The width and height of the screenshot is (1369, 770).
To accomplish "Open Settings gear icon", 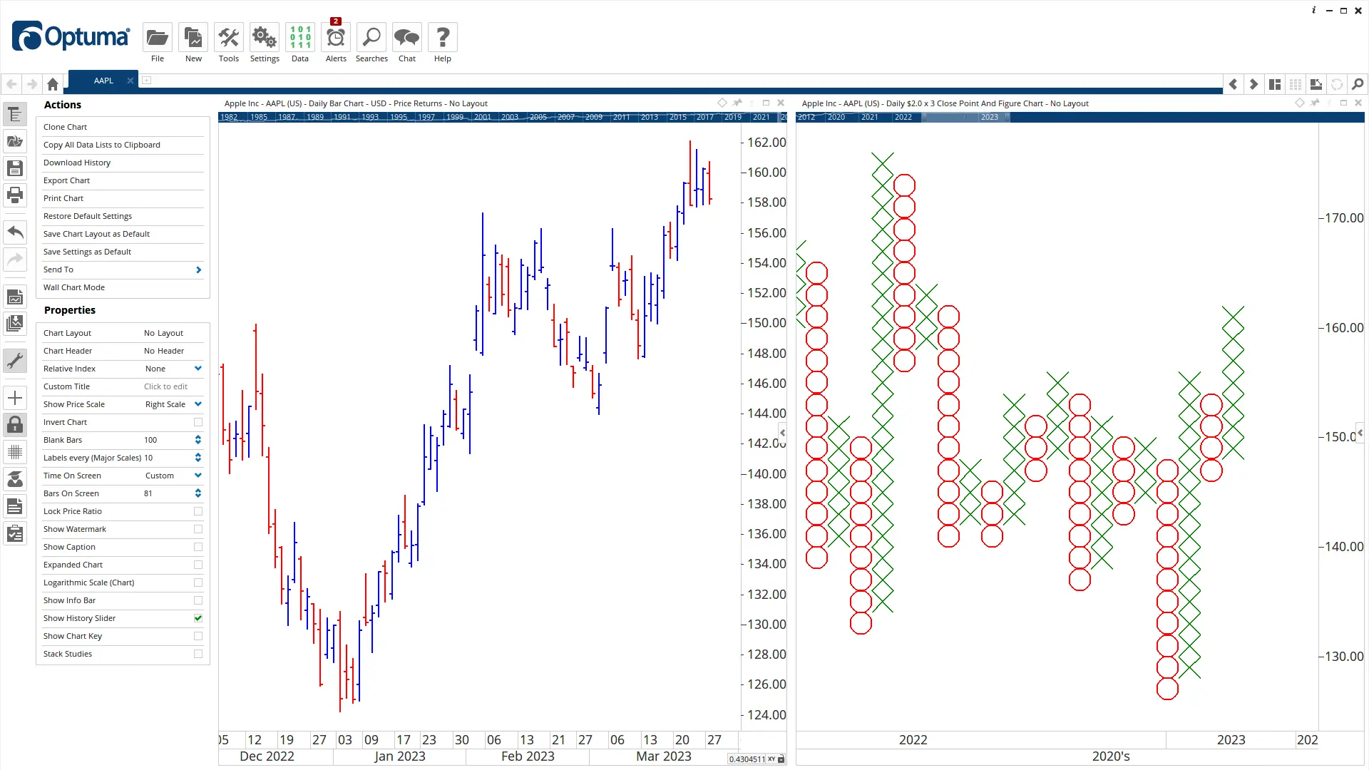I will [265, 37].
